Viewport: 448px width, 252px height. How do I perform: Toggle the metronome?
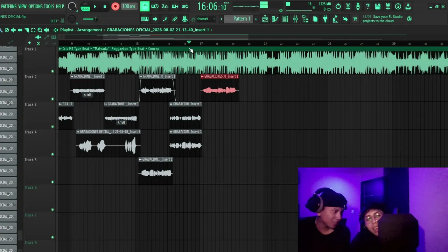tap(145, 6)
